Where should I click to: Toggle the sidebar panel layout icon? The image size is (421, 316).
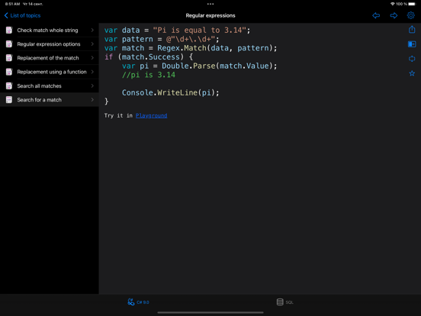[x=412, y=44]
